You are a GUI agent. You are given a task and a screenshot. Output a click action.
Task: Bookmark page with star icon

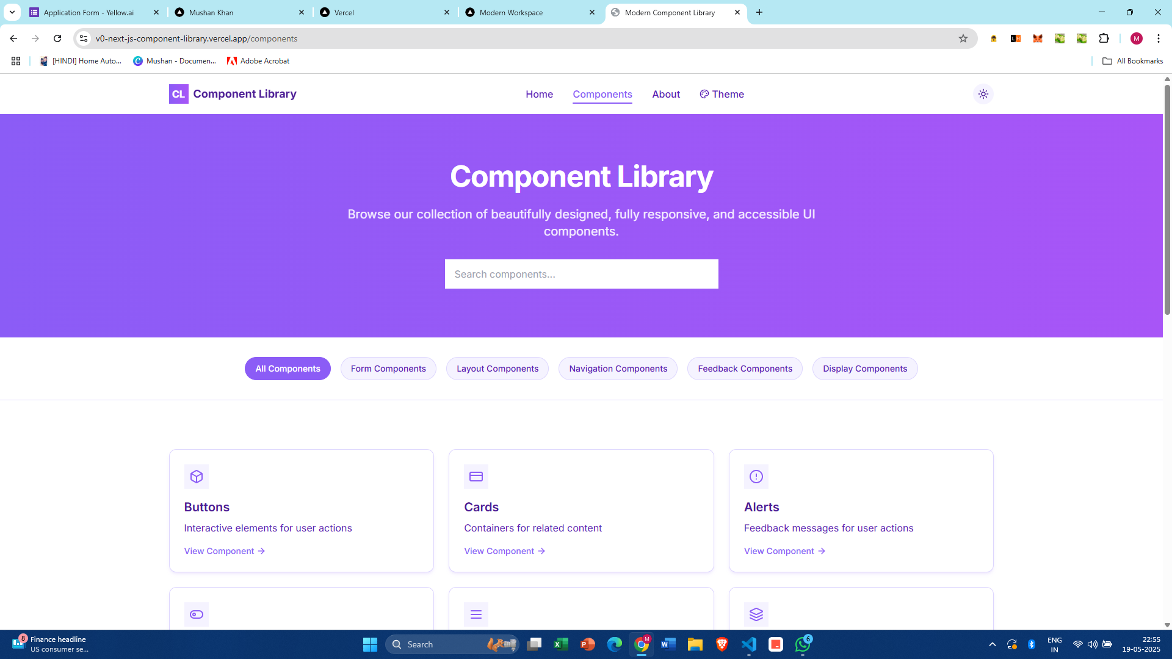click(963, 38)
